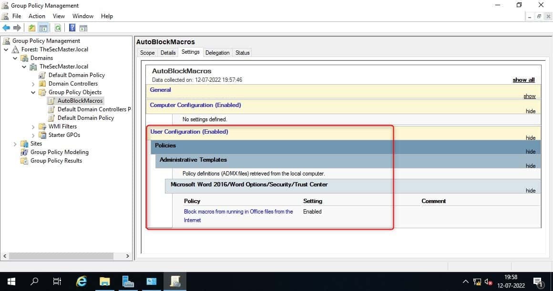Expand the Starter GPOs node
The image size is (553, 291).
tap(33, 135)
